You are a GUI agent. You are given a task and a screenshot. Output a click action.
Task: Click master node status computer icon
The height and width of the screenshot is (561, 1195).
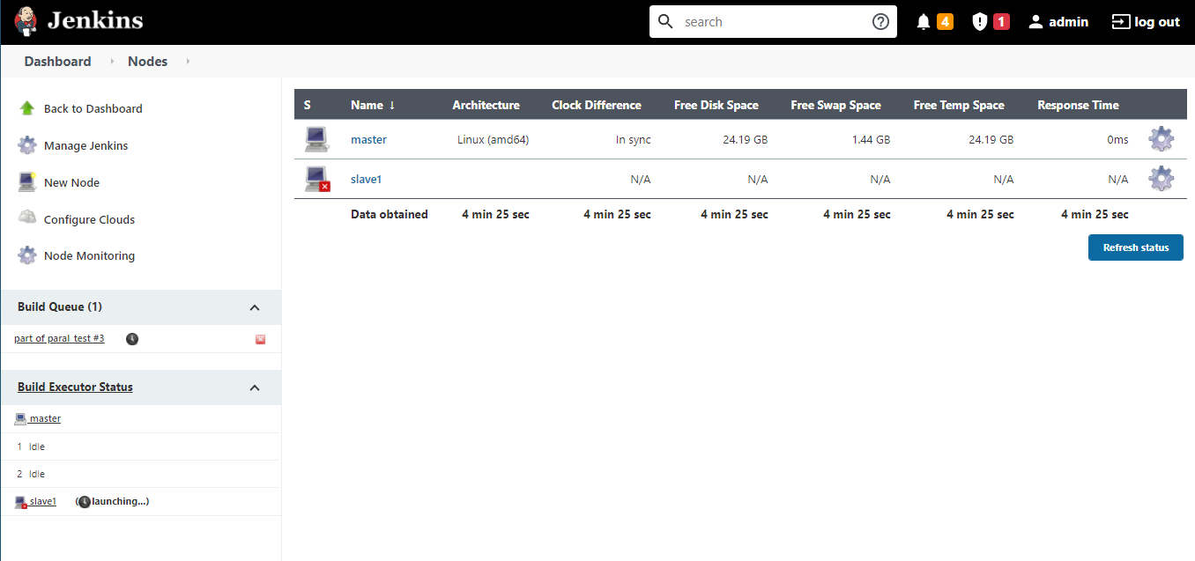pos(317,139)
